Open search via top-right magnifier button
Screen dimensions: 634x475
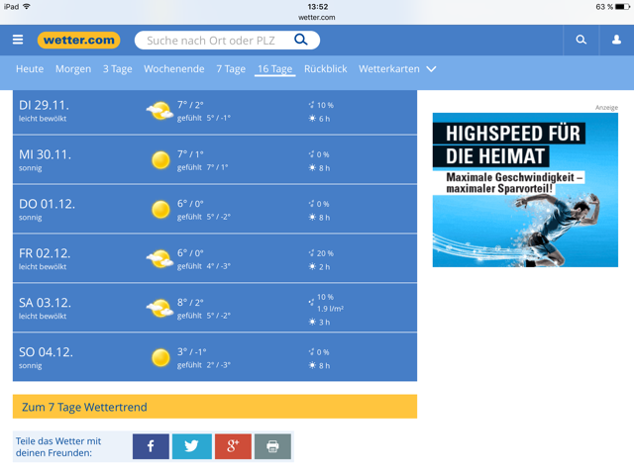(x=581, y=41)
